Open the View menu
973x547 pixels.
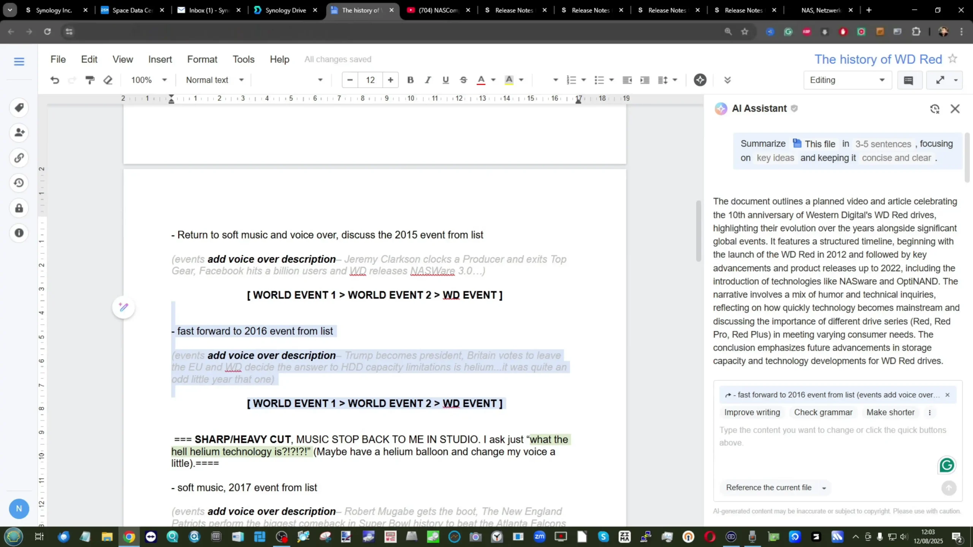[123, 59]
